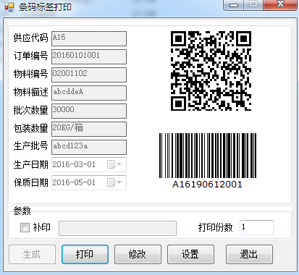
Task: Click the 打印 button
Action: pyautogui.click(x=85, y=254)
